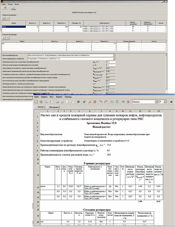This screenshot has height=227, width=175.
Task: Click the scissors cut icon in report toolbar
Action: (84, 102)
